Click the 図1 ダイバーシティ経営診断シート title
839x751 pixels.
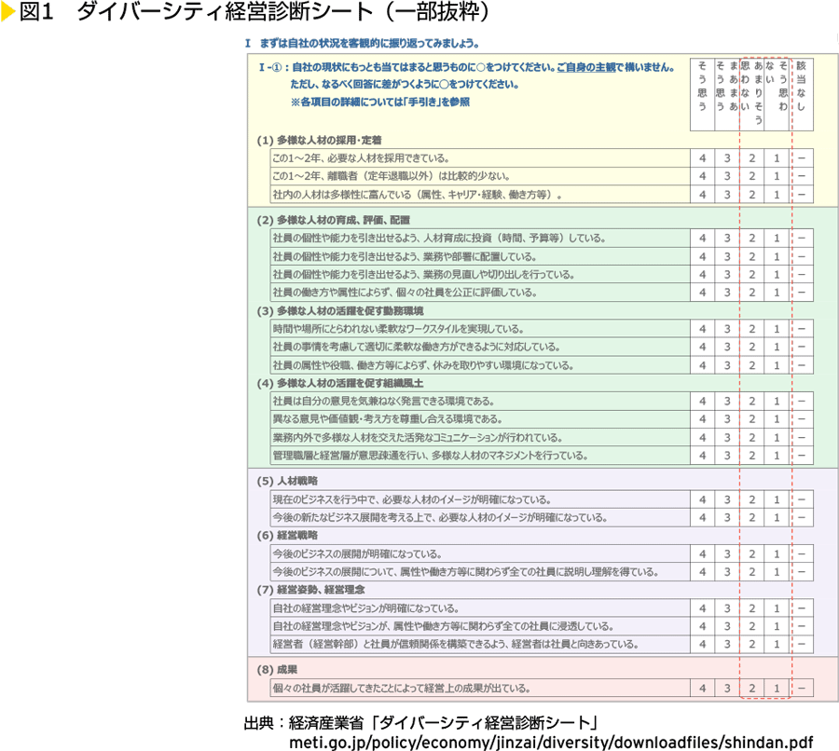click(250, 13)
